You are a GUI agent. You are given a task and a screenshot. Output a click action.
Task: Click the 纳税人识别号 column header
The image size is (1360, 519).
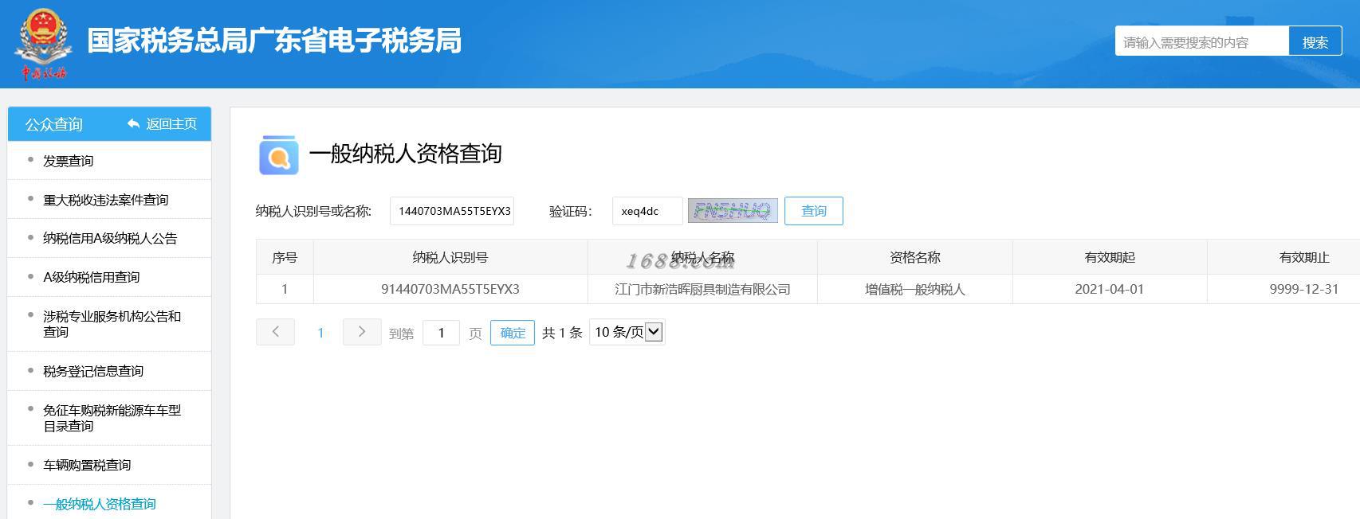click(450, 257)
